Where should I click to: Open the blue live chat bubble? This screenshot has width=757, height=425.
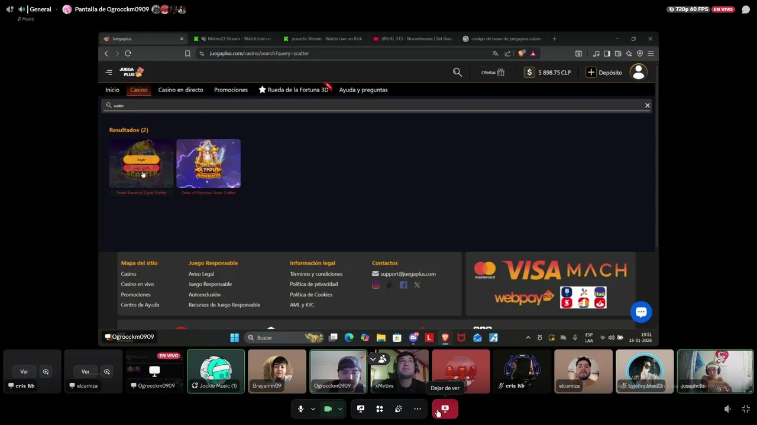[x=641, y=312]
